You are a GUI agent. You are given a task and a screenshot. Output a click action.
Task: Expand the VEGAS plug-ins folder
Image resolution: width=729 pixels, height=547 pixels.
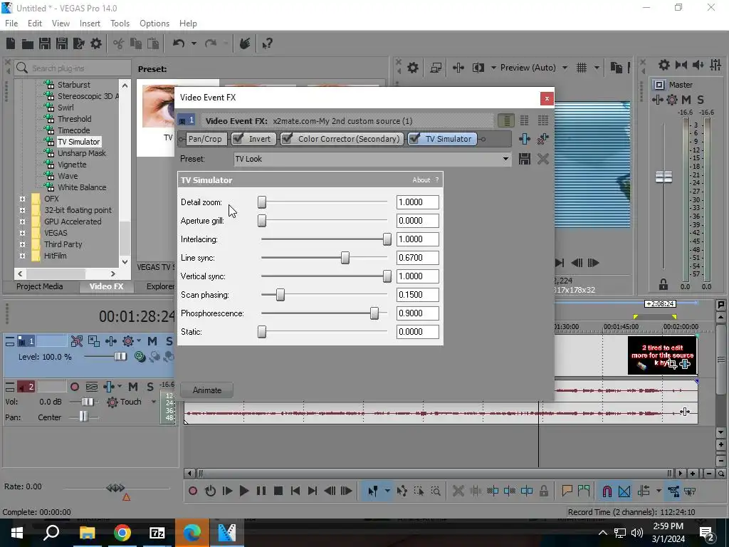pyautogui.click(x=22, y=233)
